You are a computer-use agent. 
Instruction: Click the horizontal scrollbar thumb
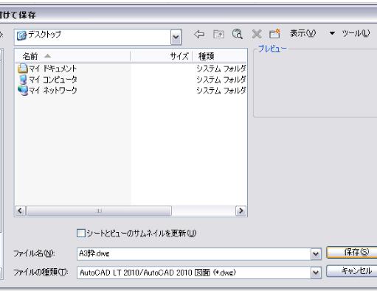[99, 211]
